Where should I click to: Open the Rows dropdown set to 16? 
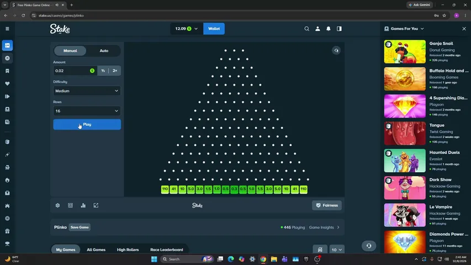(x=87, y=111)
